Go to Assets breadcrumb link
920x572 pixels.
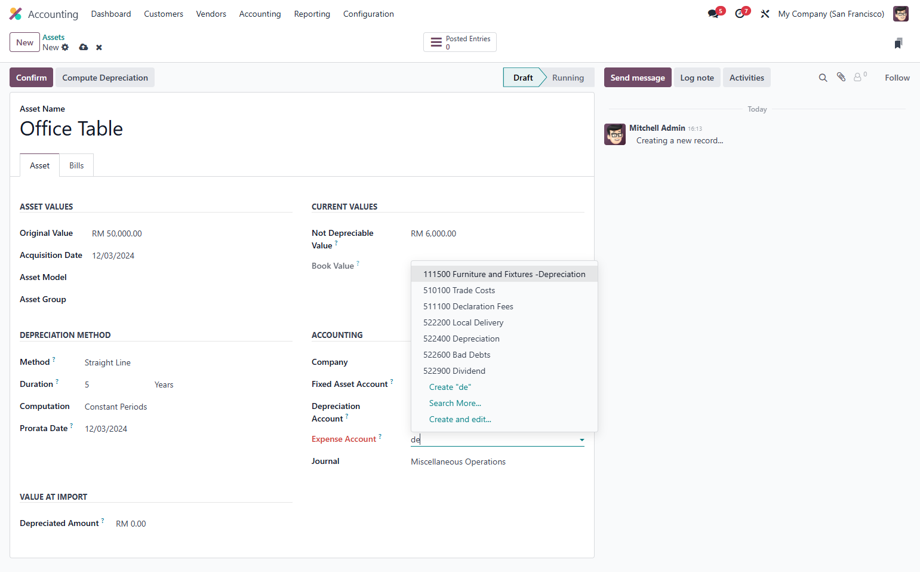pos(54,37)
